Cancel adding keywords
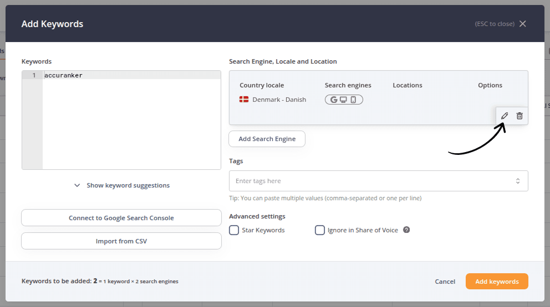Image resolution: width=550 pixels, height=307 pixels. (445, 282)
